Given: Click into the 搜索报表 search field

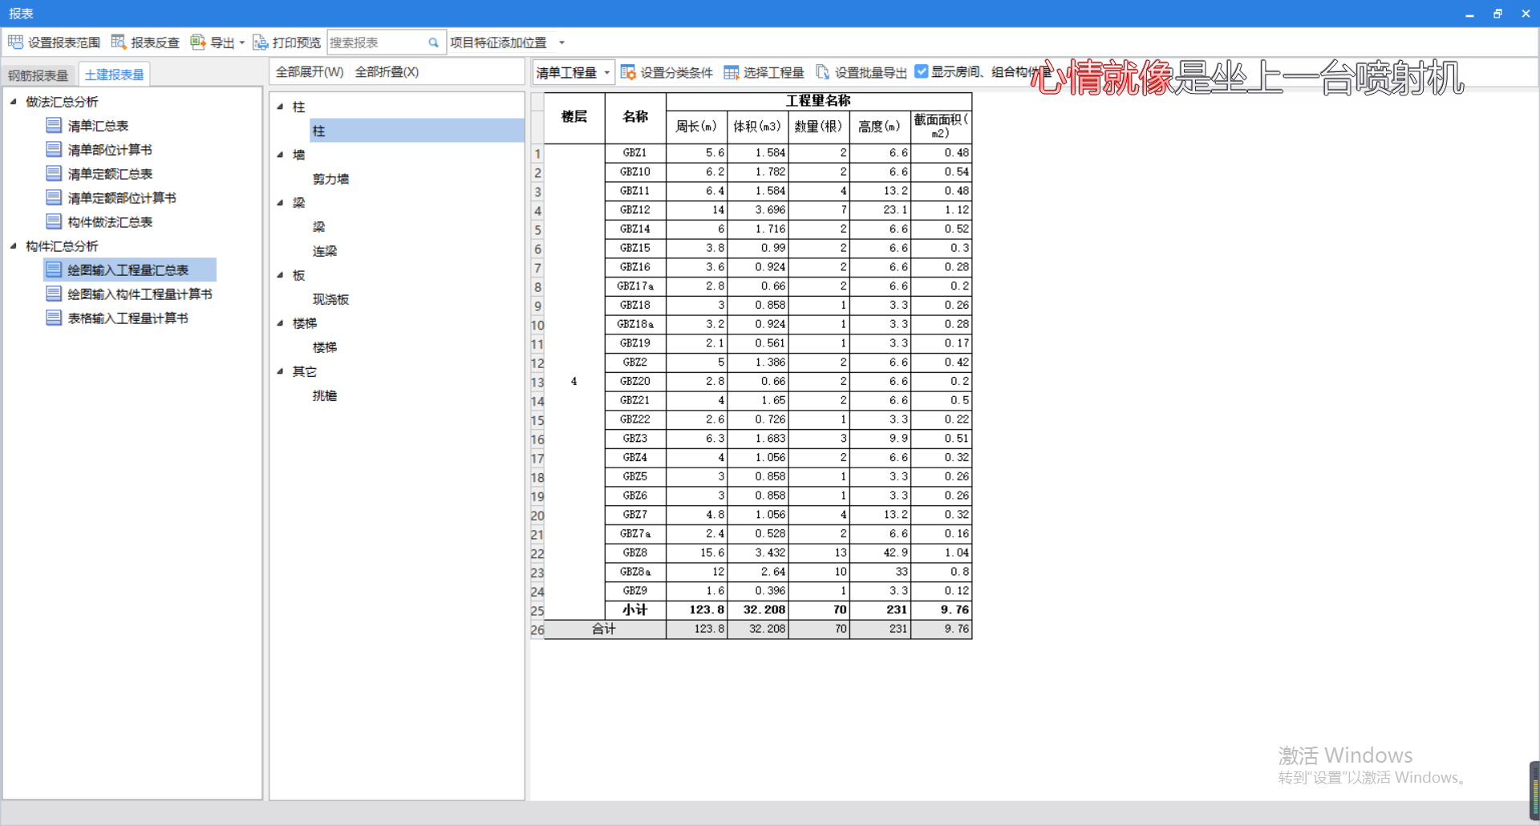Looking at the screenshot, I should click(377, 43).
